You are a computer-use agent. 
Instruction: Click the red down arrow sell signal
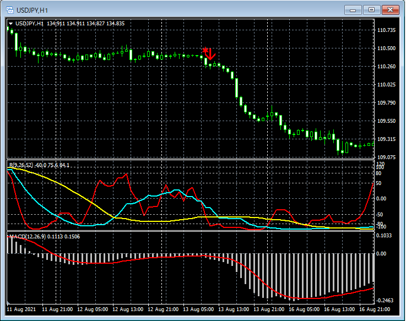(x=210, y=55)
